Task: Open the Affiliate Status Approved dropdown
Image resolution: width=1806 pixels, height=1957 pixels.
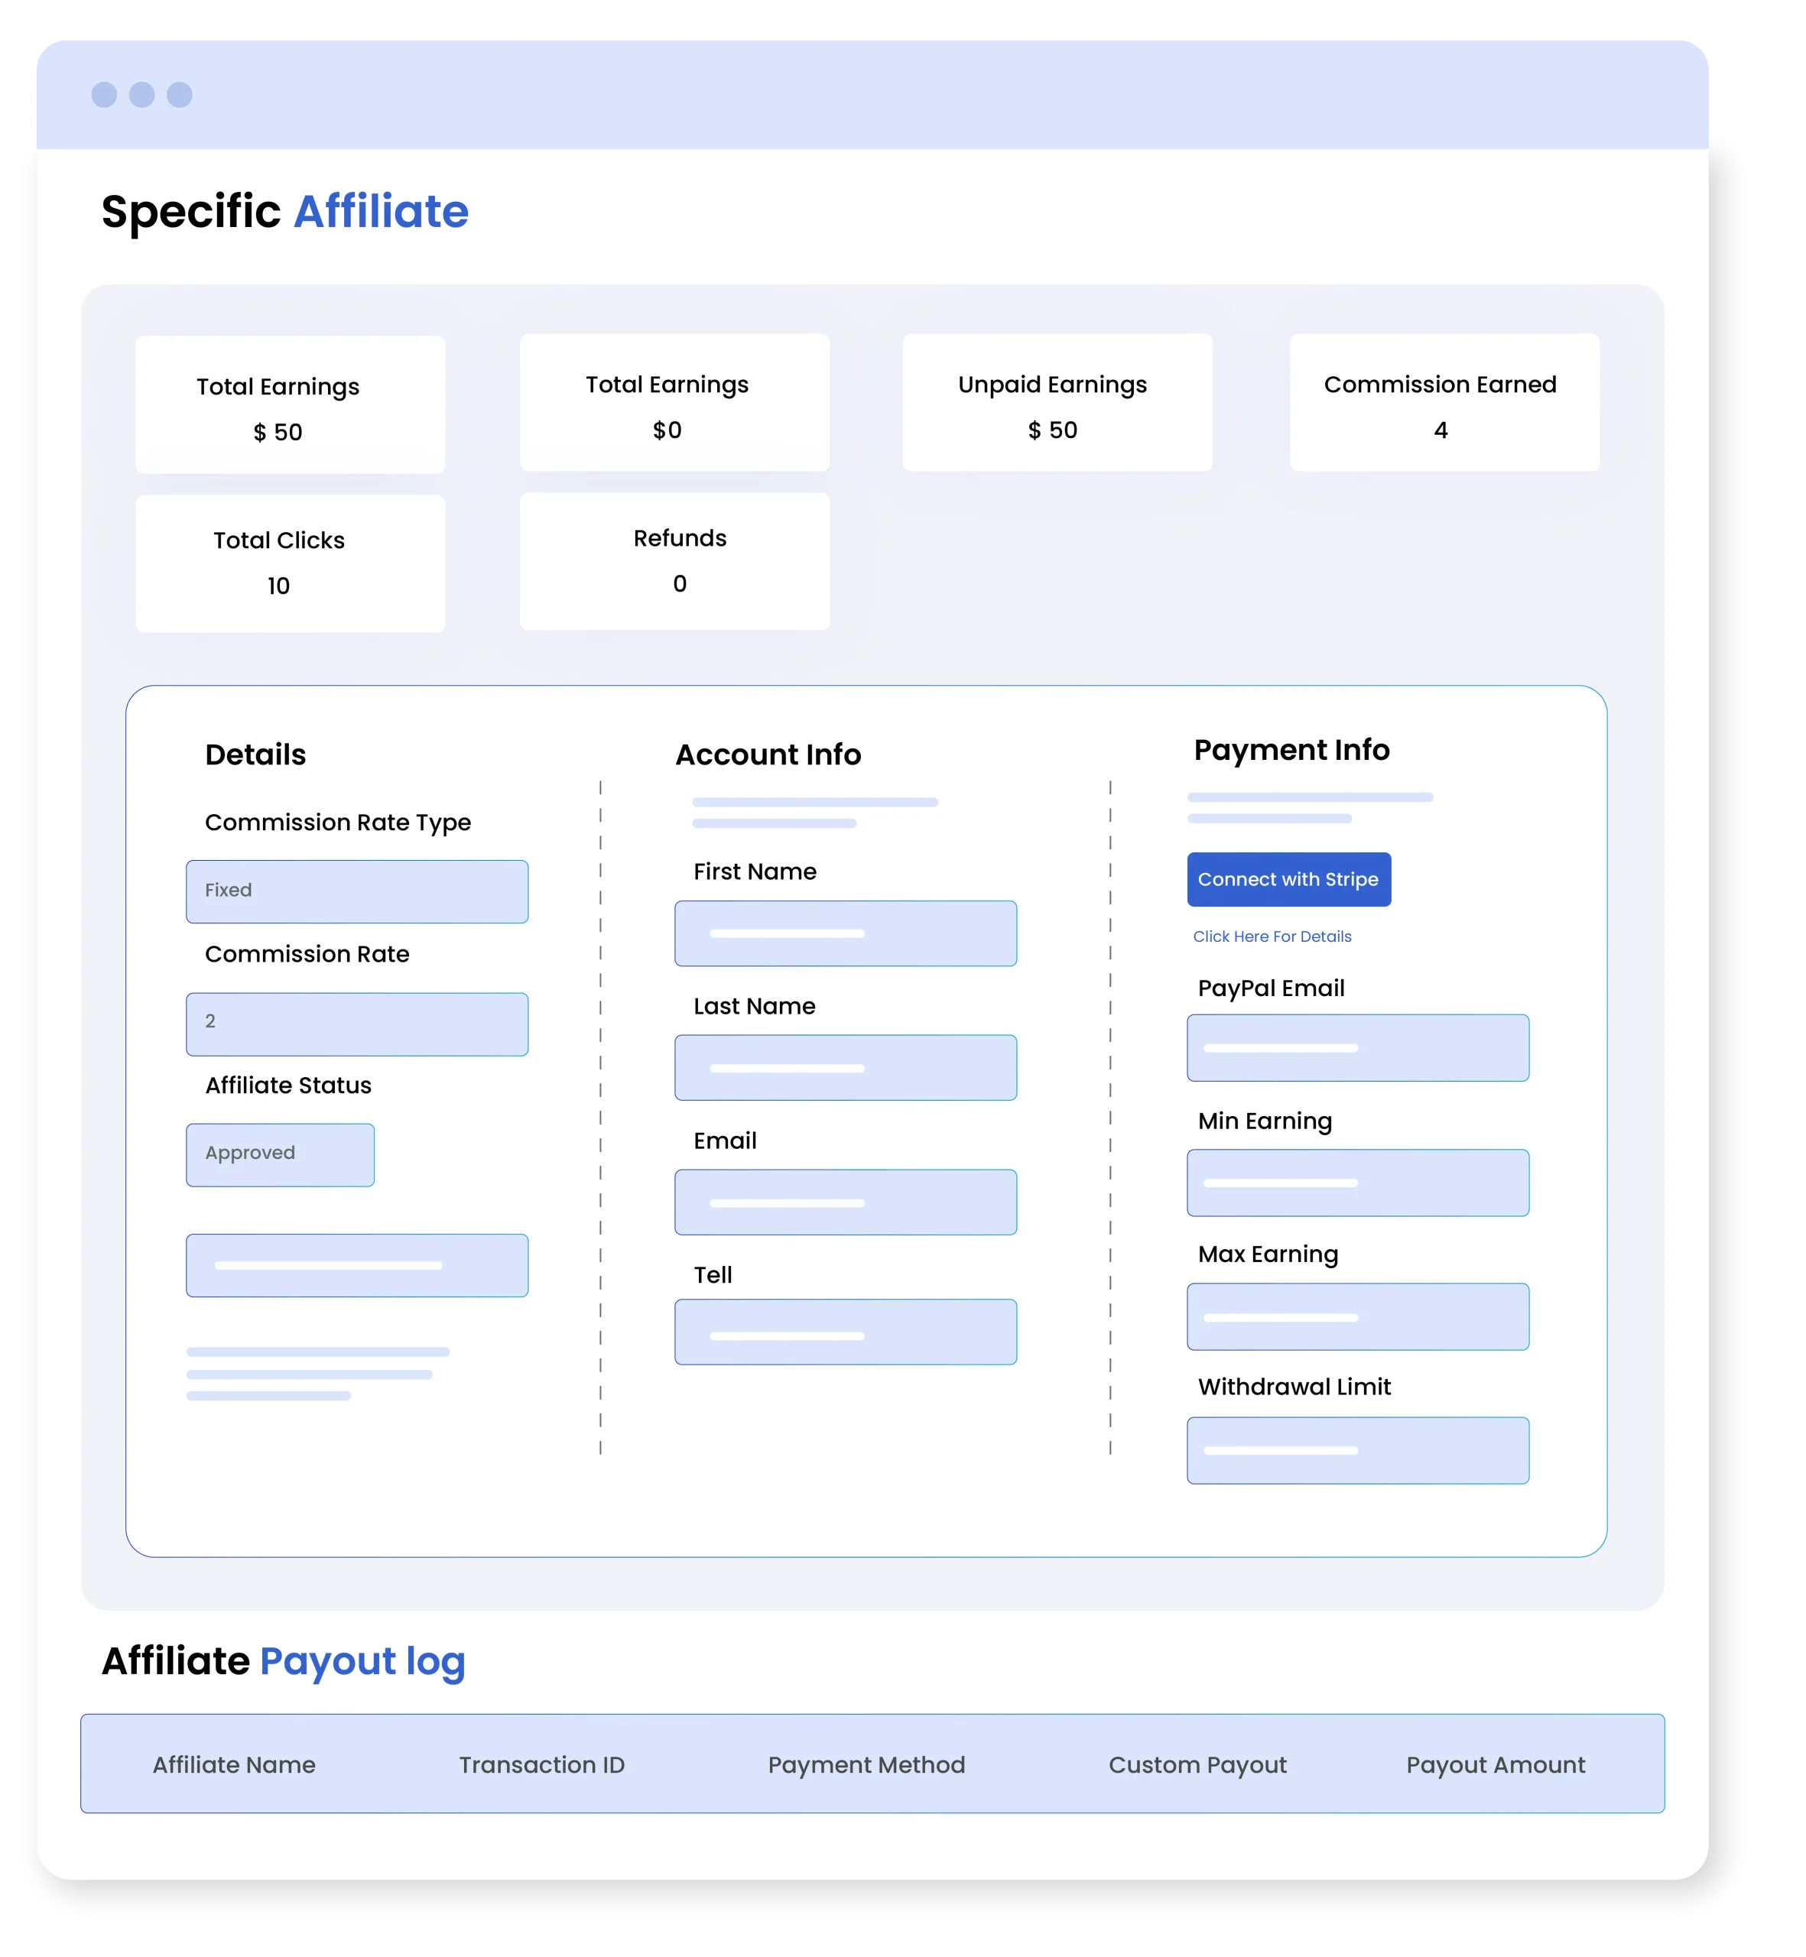Action: (x=280, y=1154)
